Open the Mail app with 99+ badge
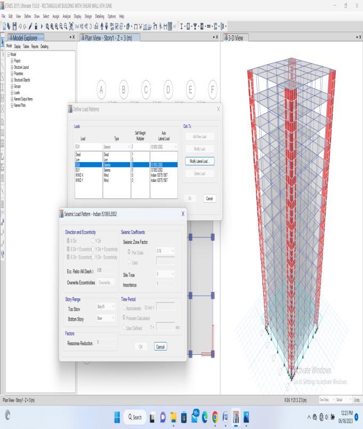The width and height of the screenshot is (363, 429). point(195,416)
